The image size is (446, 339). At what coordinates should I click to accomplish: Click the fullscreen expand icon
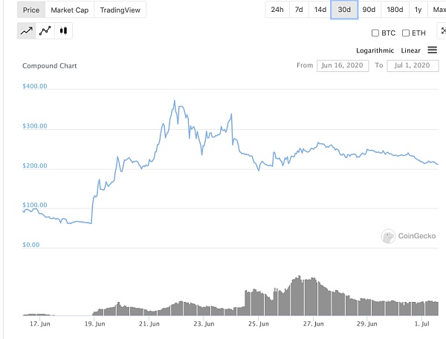point(444,31)
